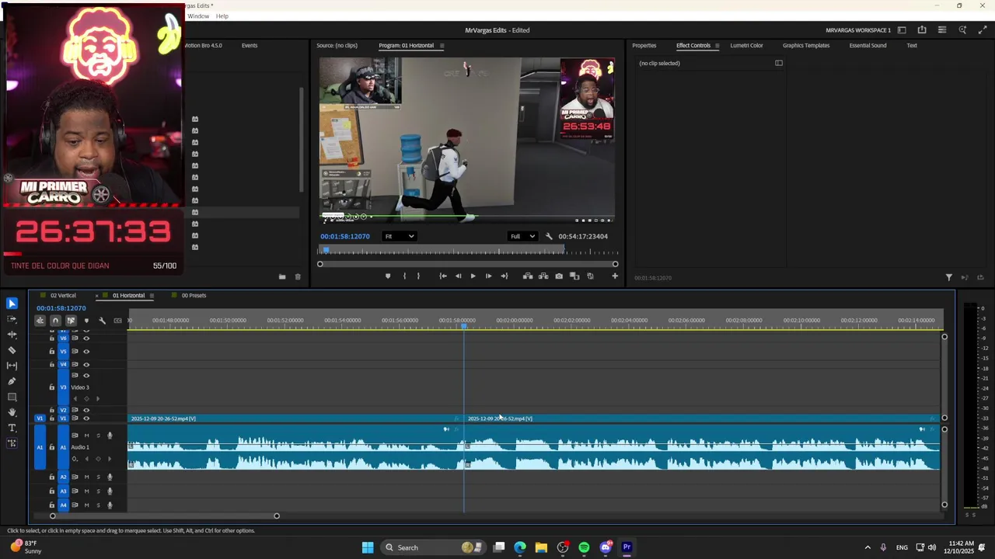Viewport: 995px width, 559px height.
Task: Select the Track Select Forward tool
Action: [x=12, y=319]
